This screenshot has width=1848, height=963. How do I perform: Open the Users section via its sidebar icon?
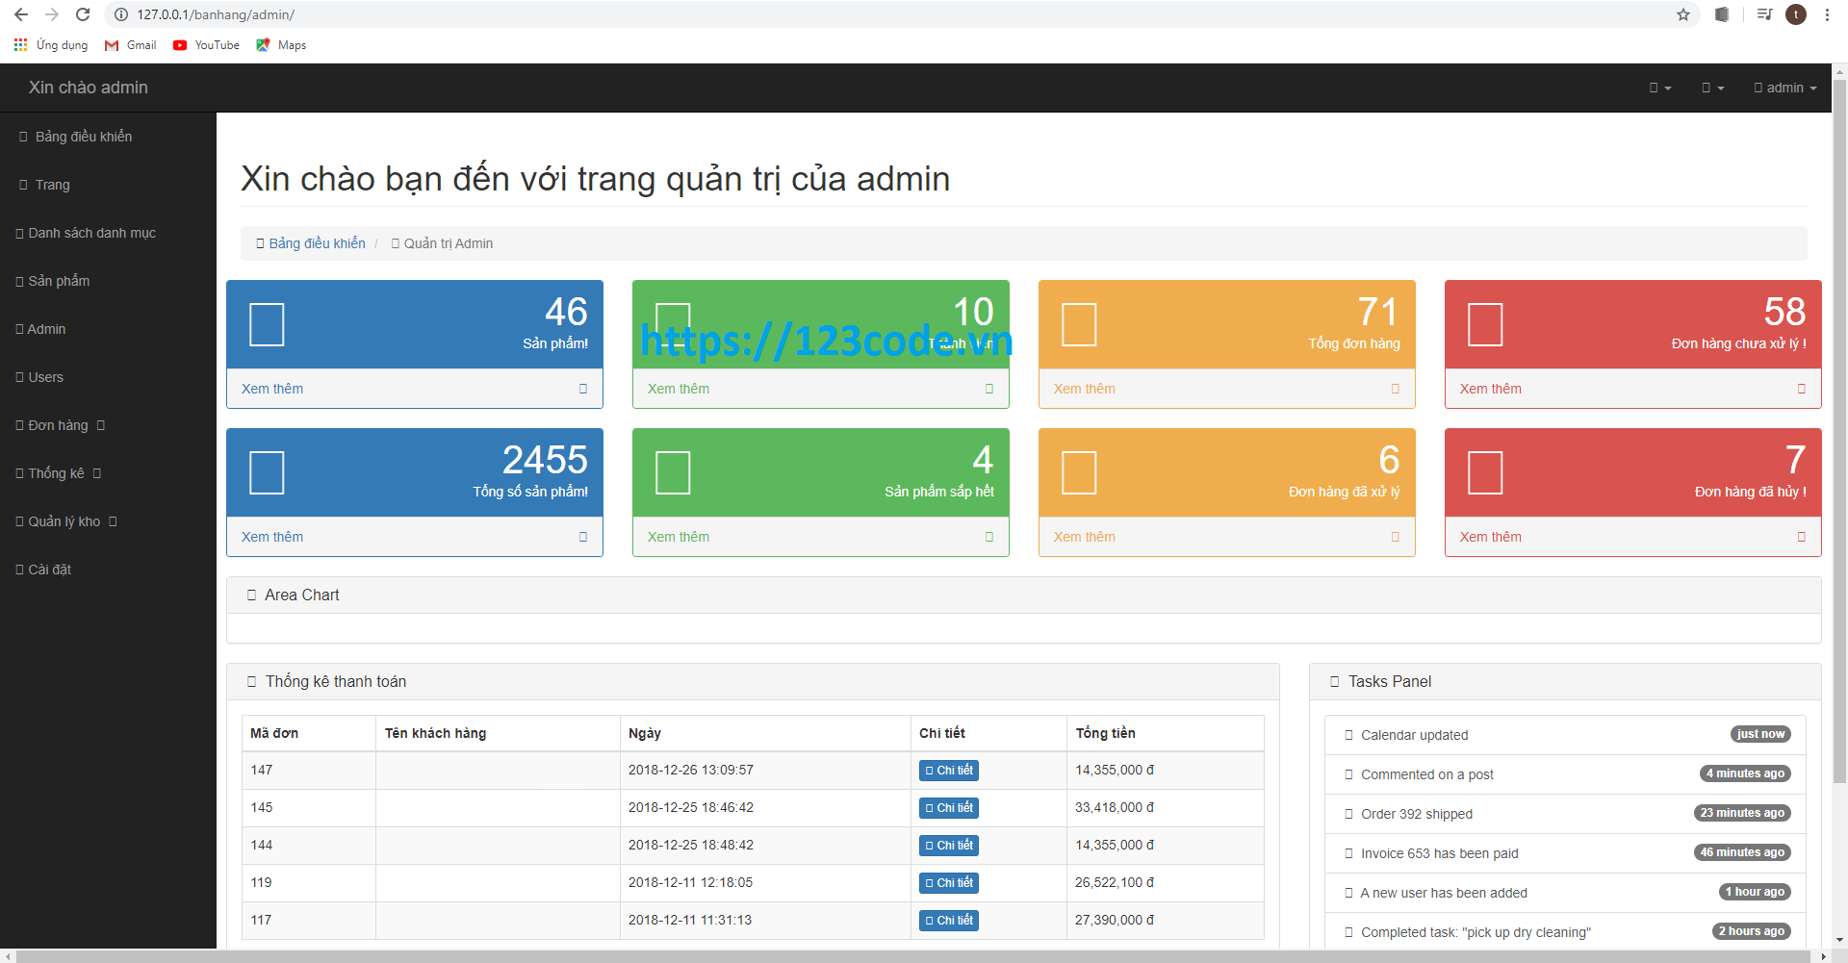(18, 376)
